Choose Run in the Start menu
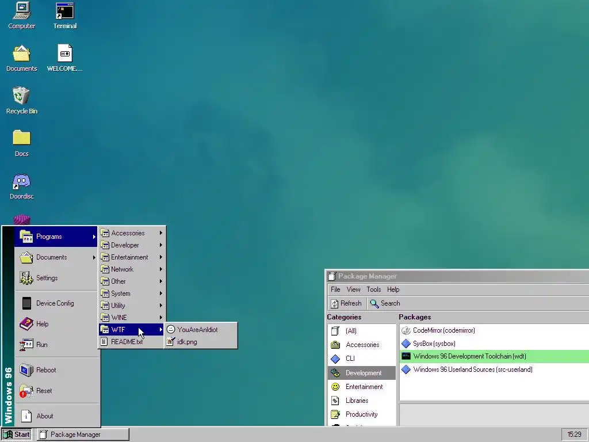The width and height of the screenshot is (589, 442). click(x=56, y=345)
